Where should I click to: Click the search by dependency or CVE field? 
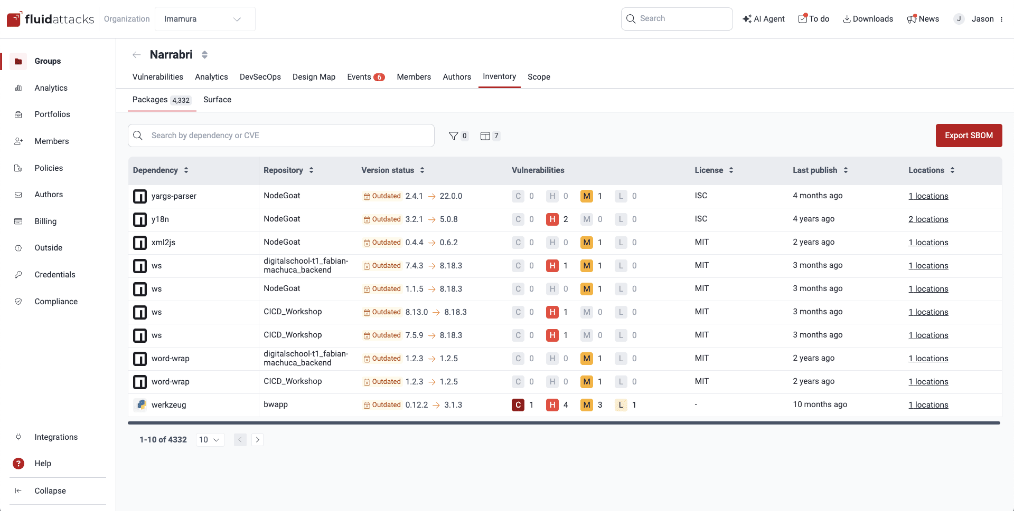coord(281,136)
